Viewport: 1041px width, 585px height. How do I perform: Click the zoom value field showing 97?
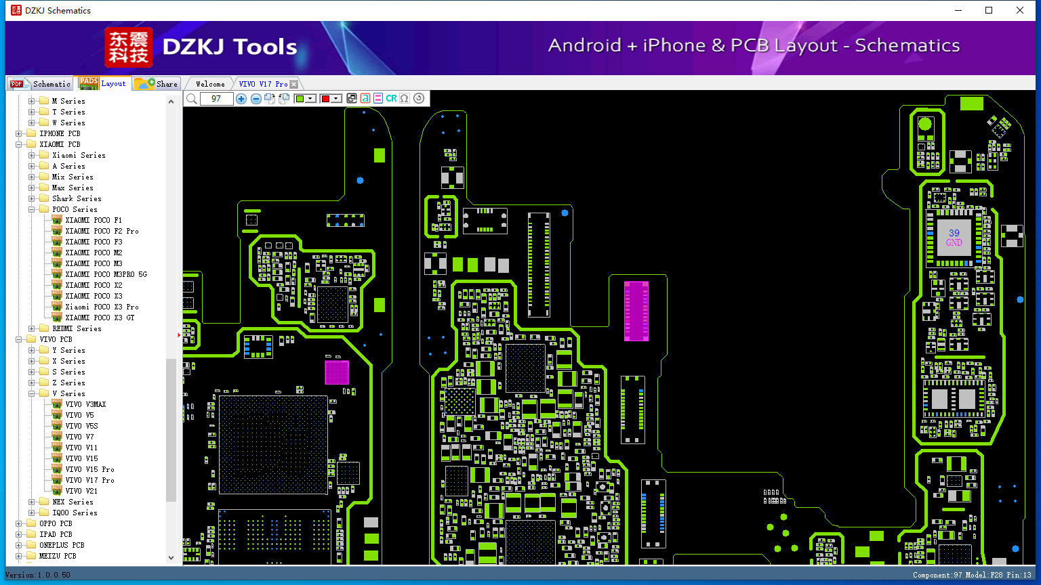coord(216,99)
